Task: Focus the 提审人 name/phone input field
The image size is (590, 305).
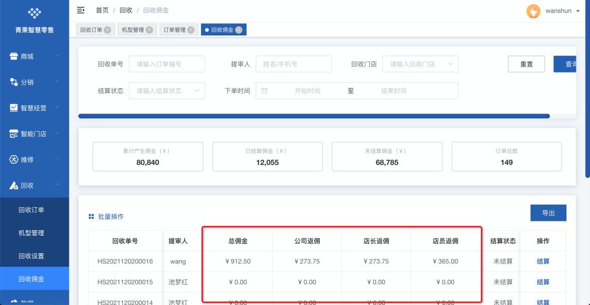Action: tap(293, 64)
